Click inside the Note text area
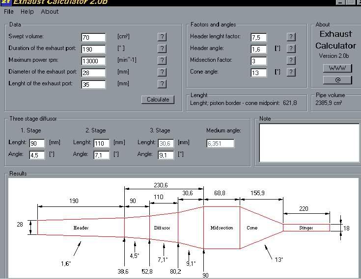 [309, 143]
